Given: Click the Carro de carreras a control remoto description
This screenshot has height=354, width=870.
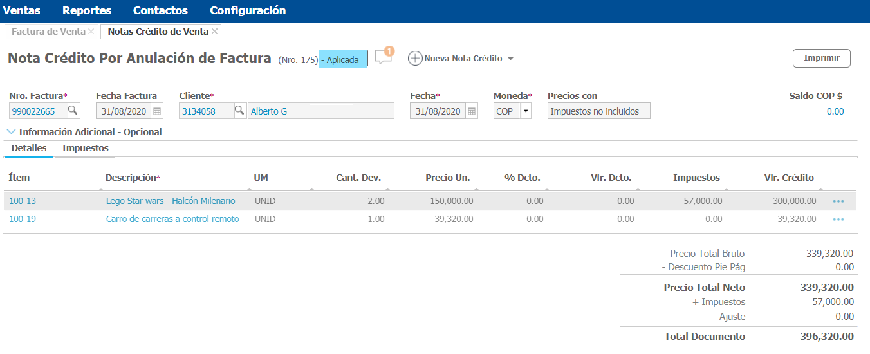Looking at the screenshot, I should (172, 219).
